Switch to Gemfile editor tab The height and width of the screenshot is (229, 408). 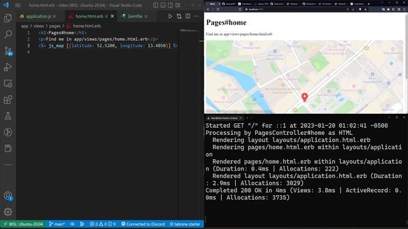pos(135,17)
